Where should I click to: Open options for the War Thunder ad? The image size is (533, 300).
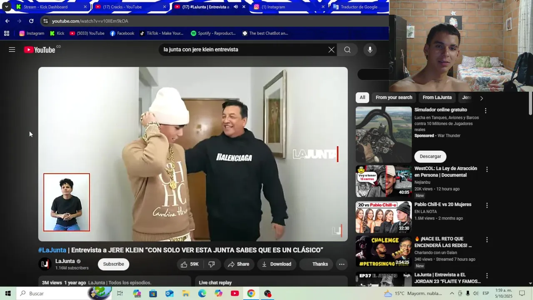pyautogui.click(x=485, y=110)
